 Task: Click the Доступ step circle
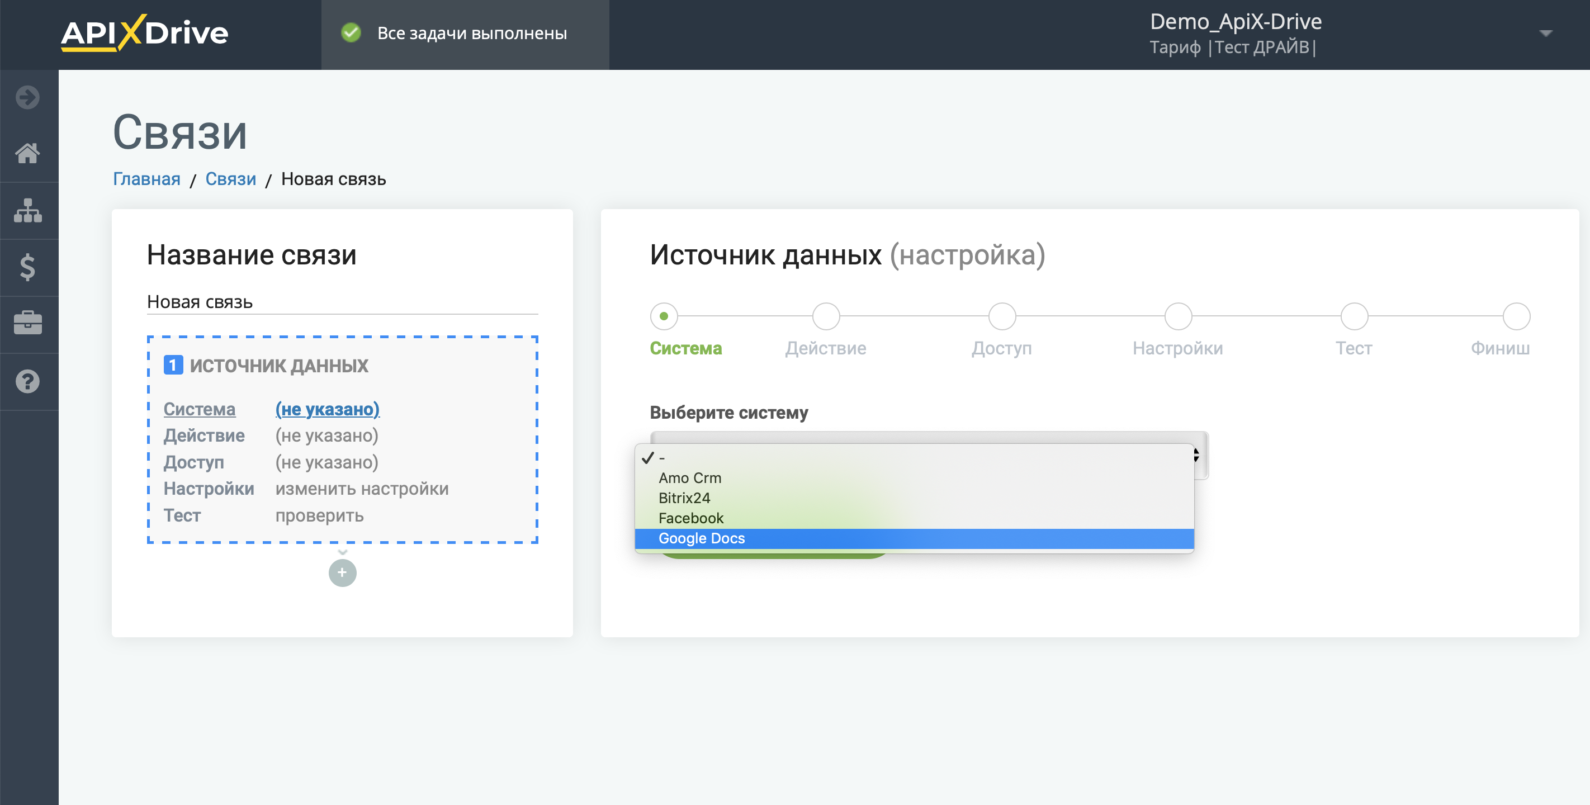tap(1002, 316)
